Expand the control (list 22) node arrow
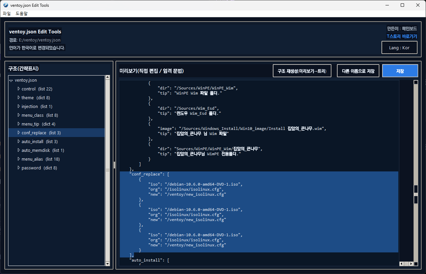This screenshot has height=274, width=426. pos(19,89)
